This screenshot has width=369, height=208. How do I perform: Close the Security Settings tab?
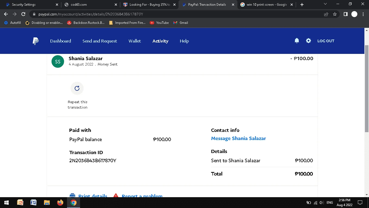pos(57,5)
